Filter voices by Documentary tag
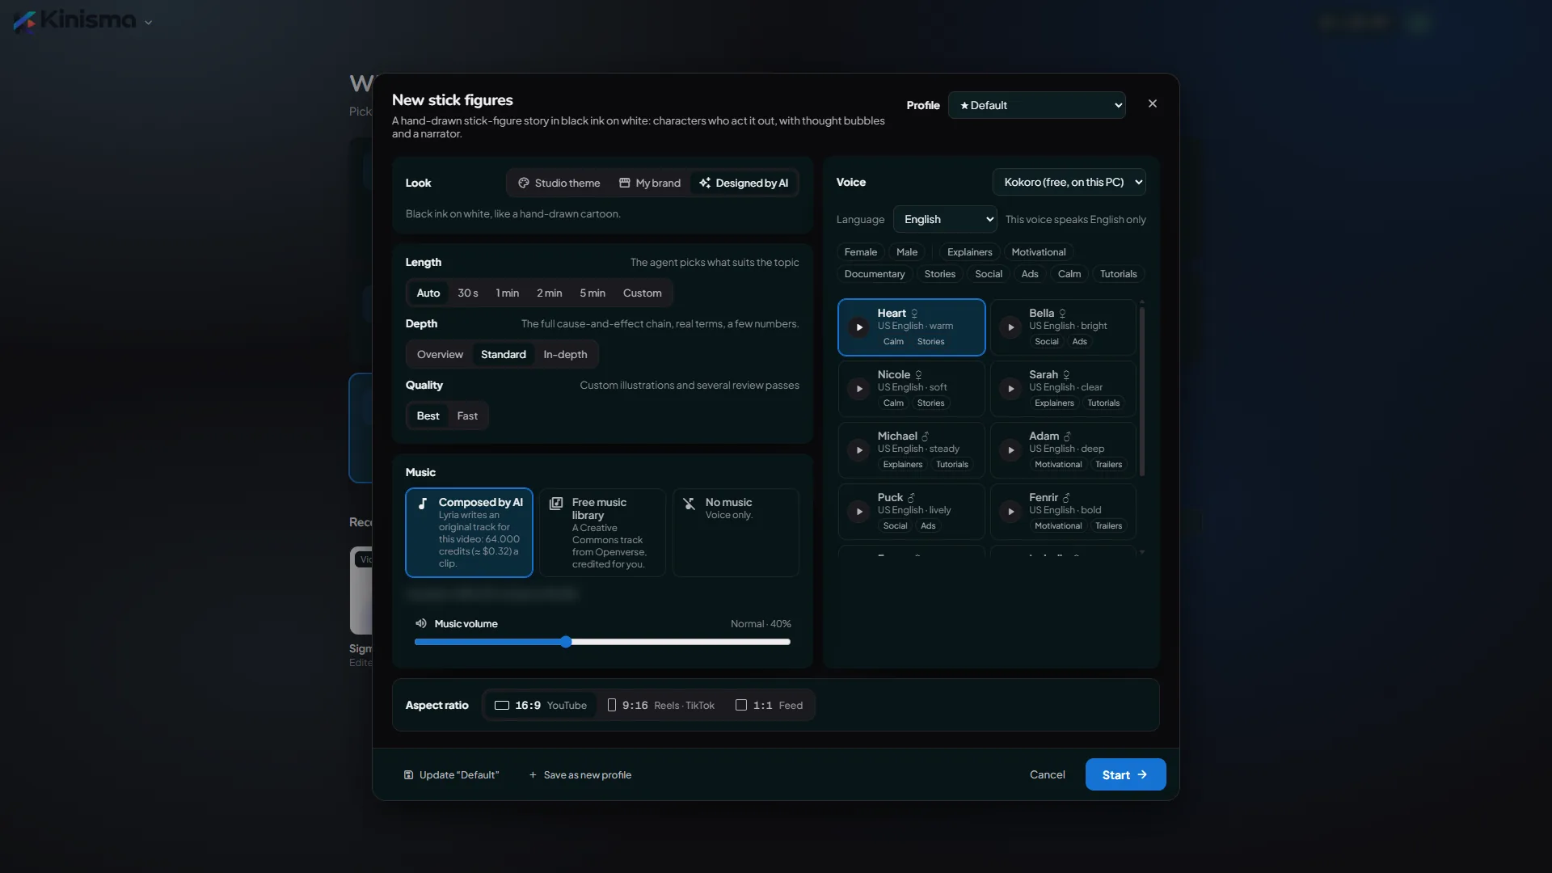 tap(875, 274)
